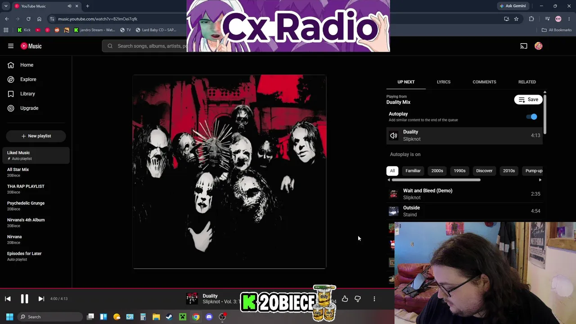Reload the page in Chrome
This screenshot has height=324, width=576.
(x=28, y=19)
